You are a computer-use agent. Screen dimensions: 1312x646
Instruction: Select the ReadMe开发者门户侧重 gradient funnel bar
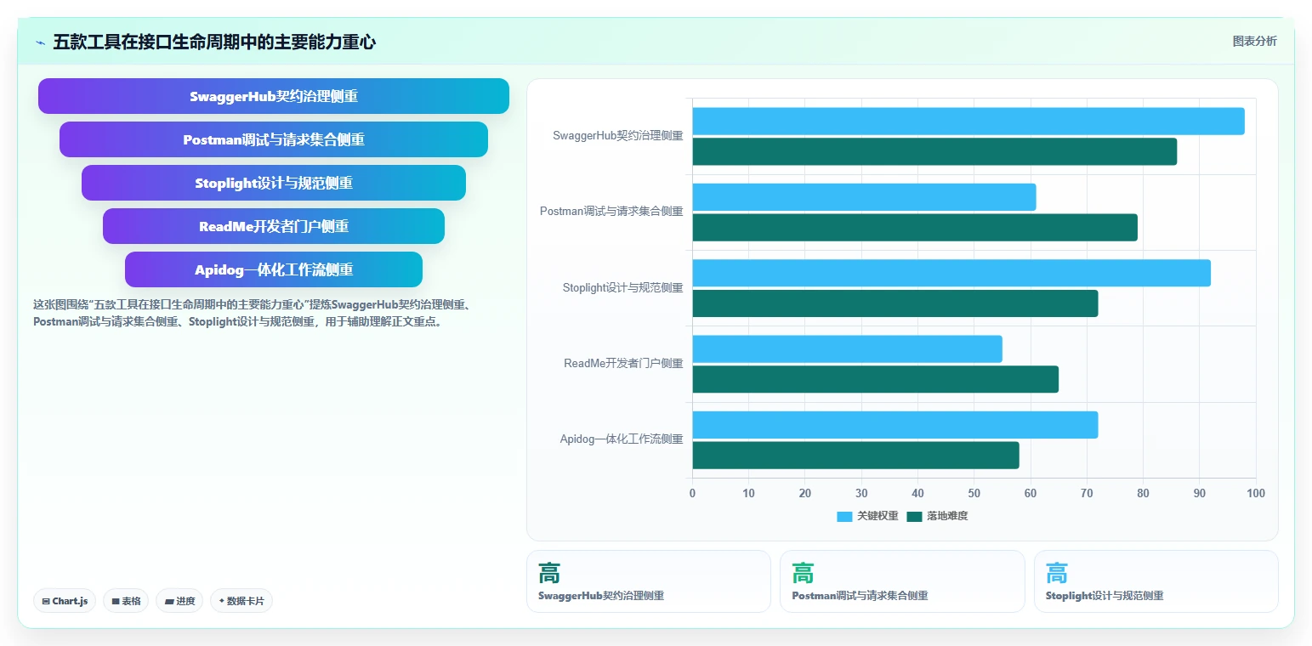click(x=274, y=226)
